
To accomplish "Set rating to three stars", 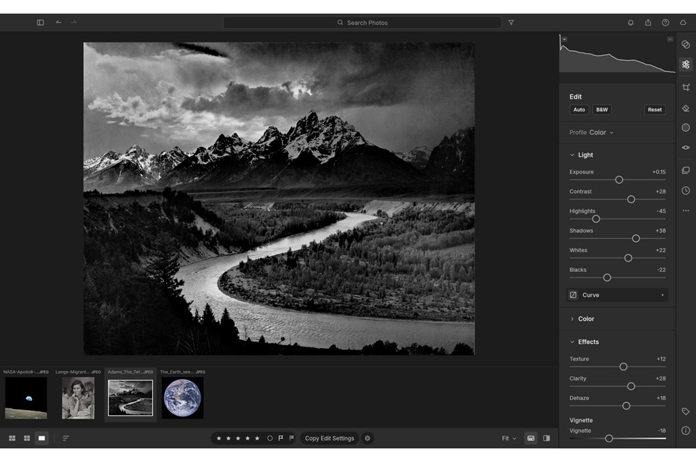I will tap(238, 438).
